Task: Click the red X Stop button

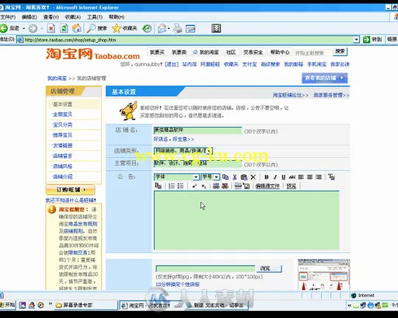Action: pyautogui.click(x=51, y=28)
